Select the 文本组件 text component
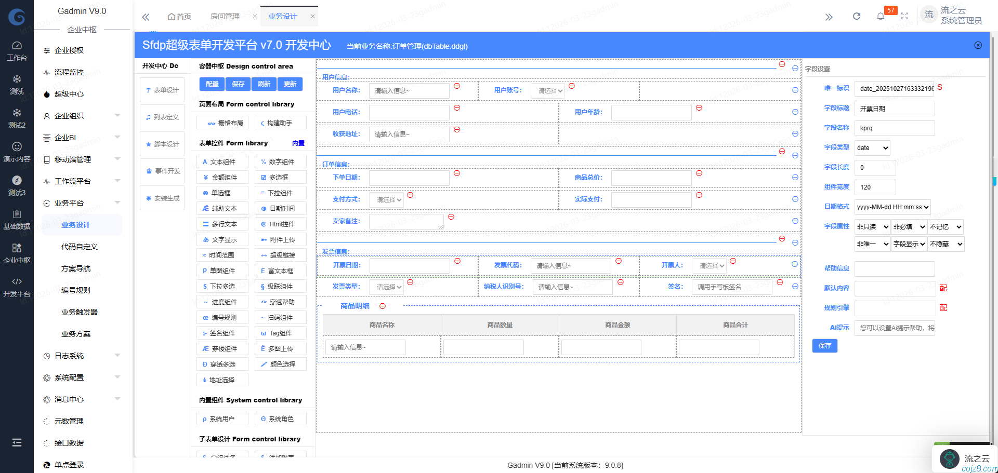This screenshot has height=473, width=998. pyautogui.click(x=222, y=161)
